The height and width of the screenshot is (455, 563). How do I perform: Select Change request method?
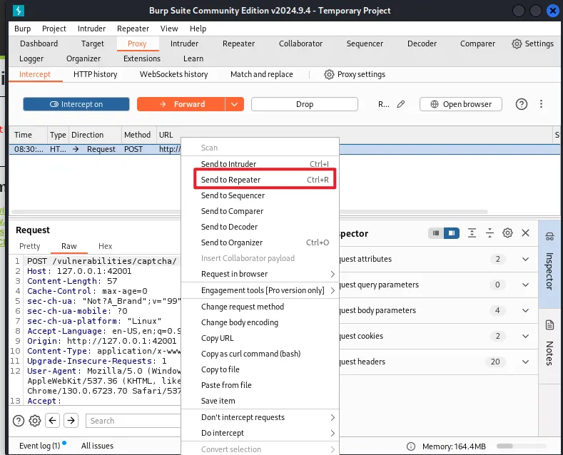point(260,307)
